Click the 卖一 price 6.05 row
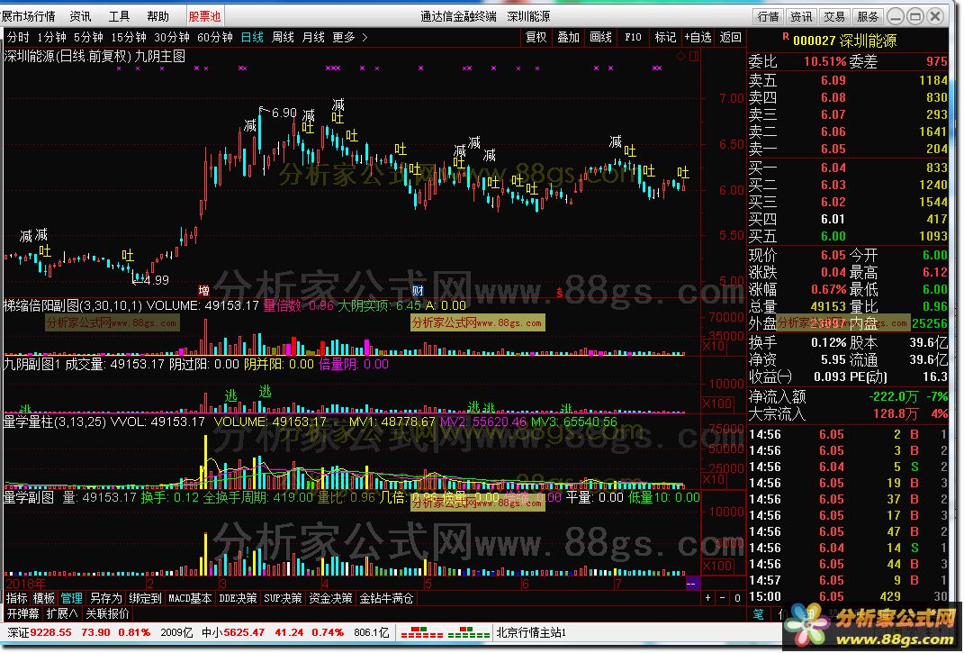 point(848,149)
